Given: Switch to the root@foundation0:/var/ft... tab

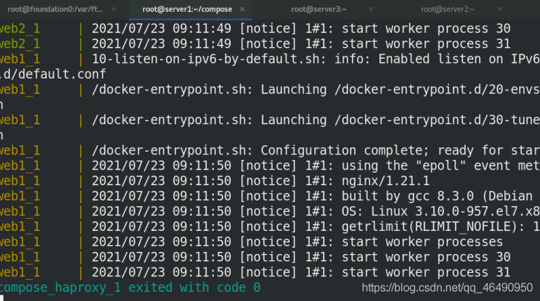Looking at the screenshot, I should coord(55,9).
